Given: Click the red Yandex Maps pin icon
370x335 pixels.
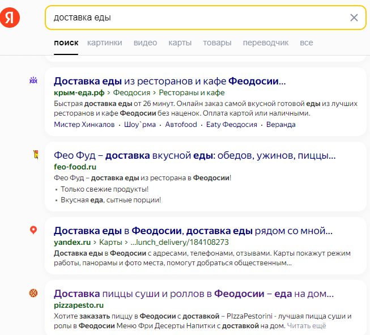Looking at the screenshot, I should 33,230.
